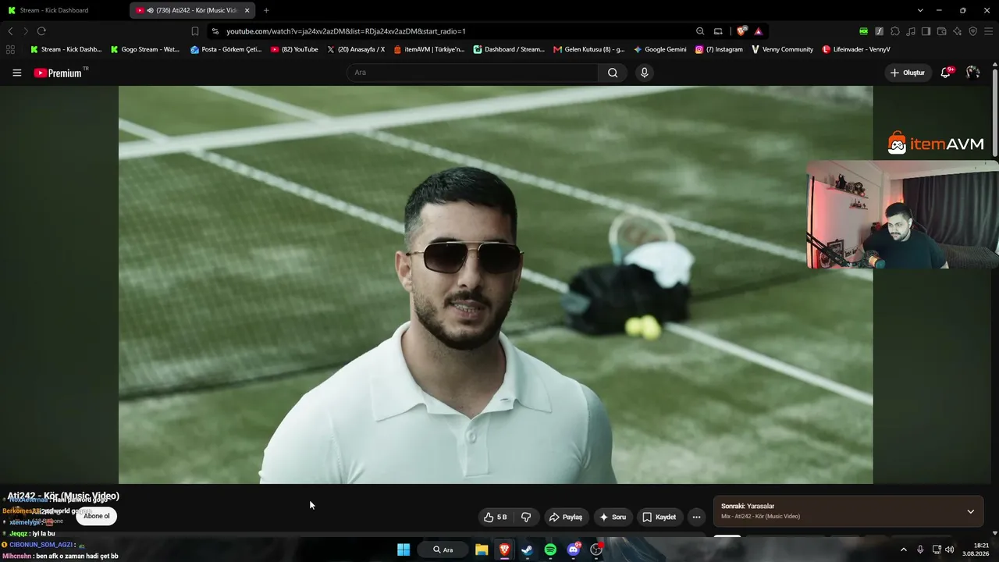Open the media control music note icon
The width and height of the screenshot is (999, 562).
coord(911,31)
